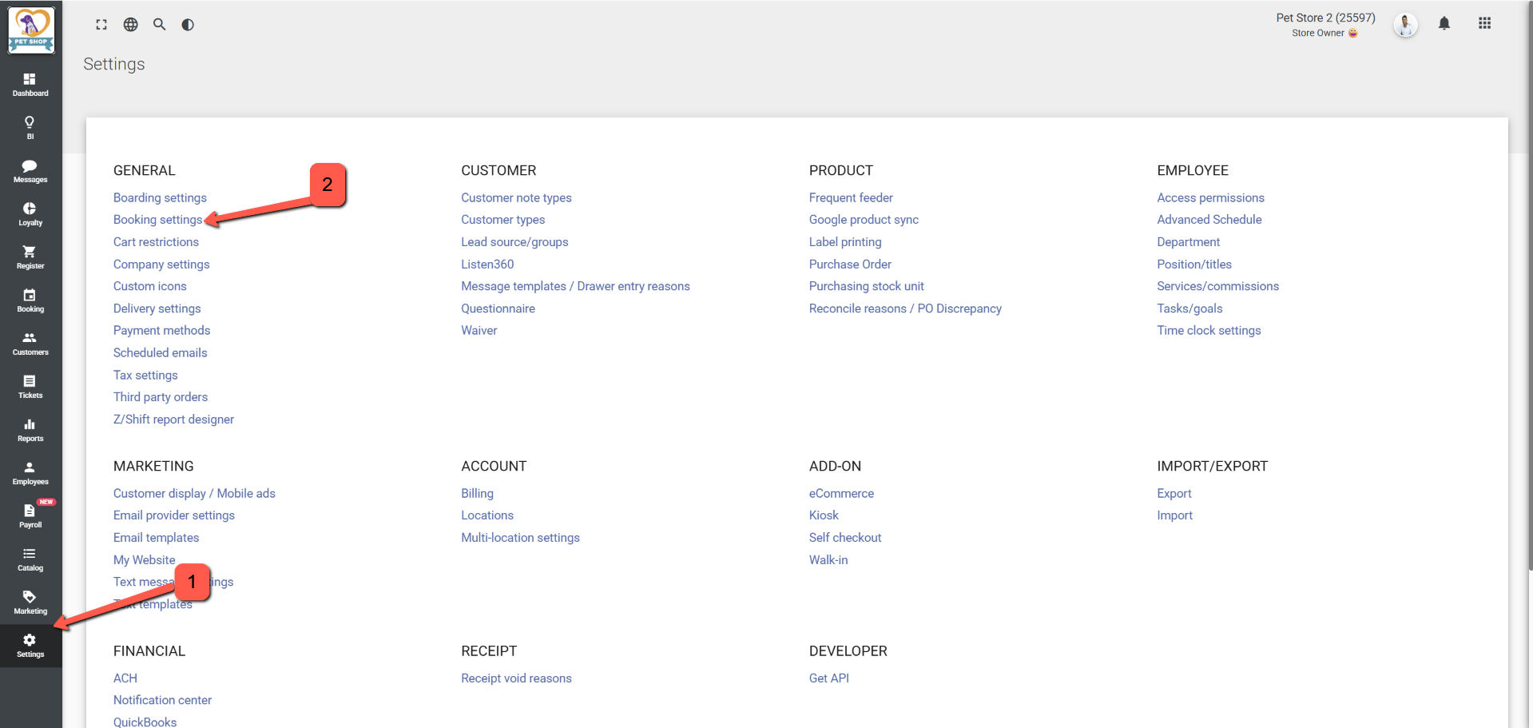Click the fullscreen icon in top toolbar

pos(101,25)
